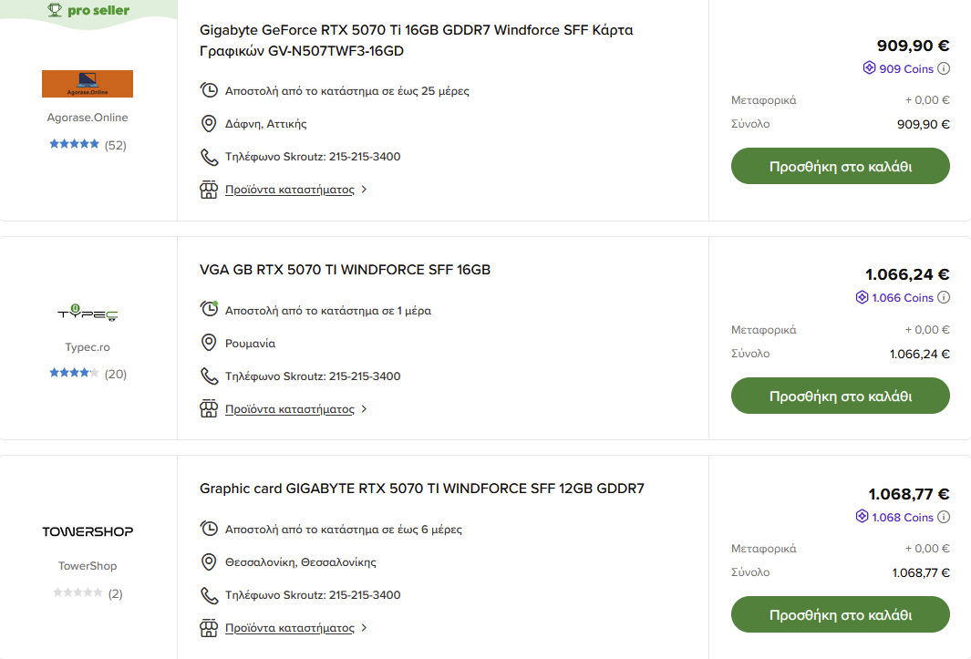Expand chevron after Typec.ro store products
Image resolution: width=971 pixels, height=659 pixels.
tap(364, 408)
